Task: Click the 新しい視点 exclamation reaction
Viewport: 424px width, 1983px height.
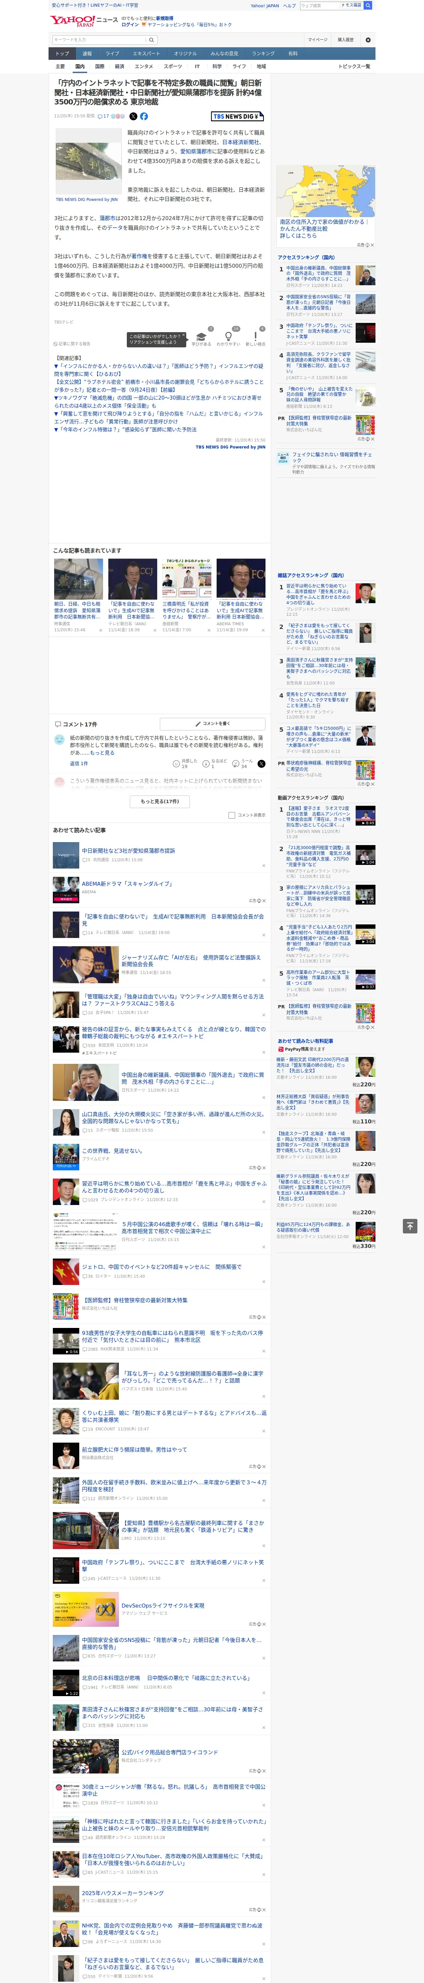Action: [256, 336]
